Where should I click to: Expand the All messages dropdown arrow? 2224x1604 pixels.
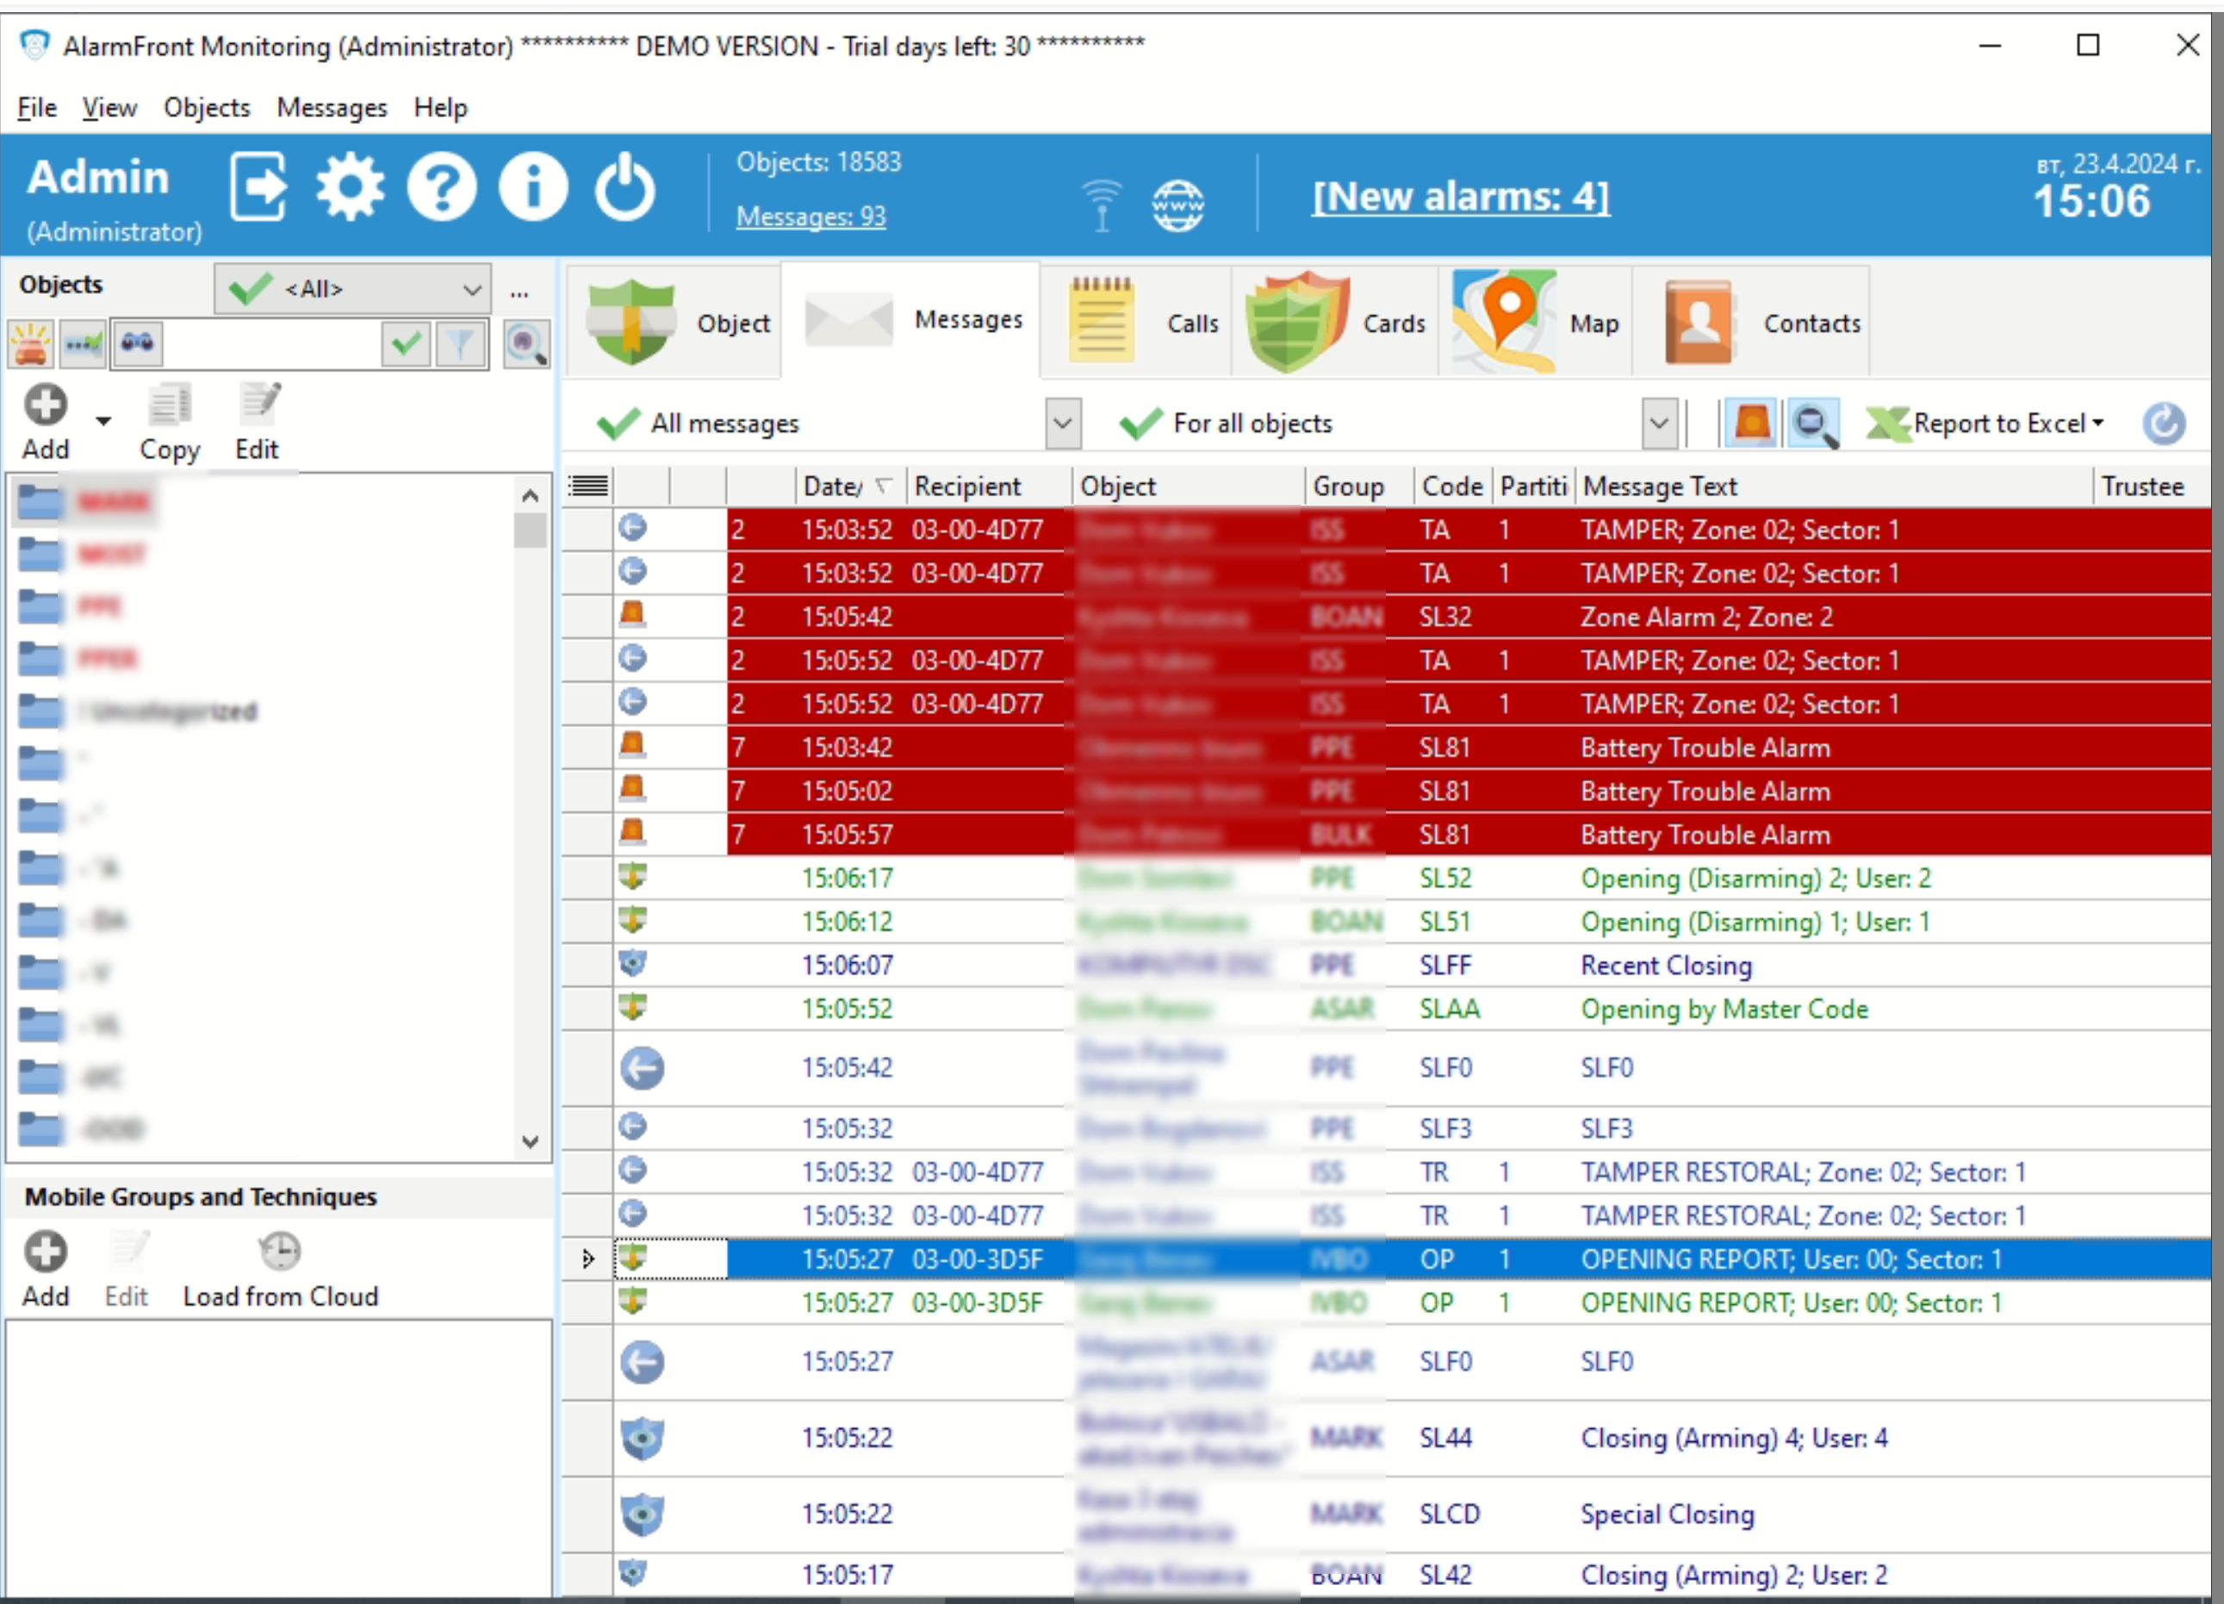click(x=1063, y=424)
